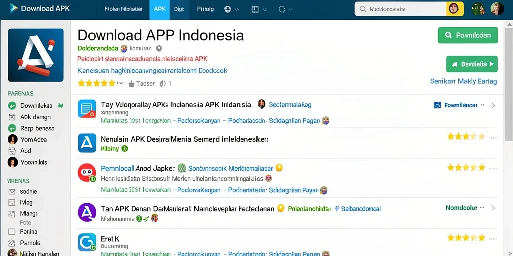Click the Sectenmalakag author link
The width and height of the screenshot is (513, 256).
[x=290, y=105]
